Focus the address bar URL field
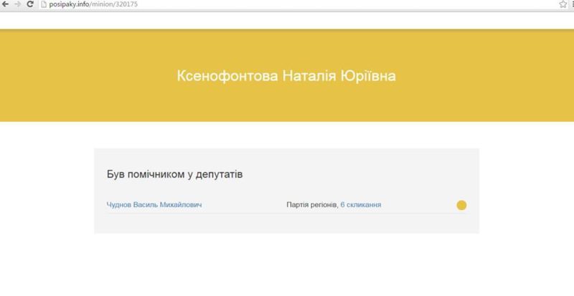The height and width of the screenshot is (296, 574). 287,4
